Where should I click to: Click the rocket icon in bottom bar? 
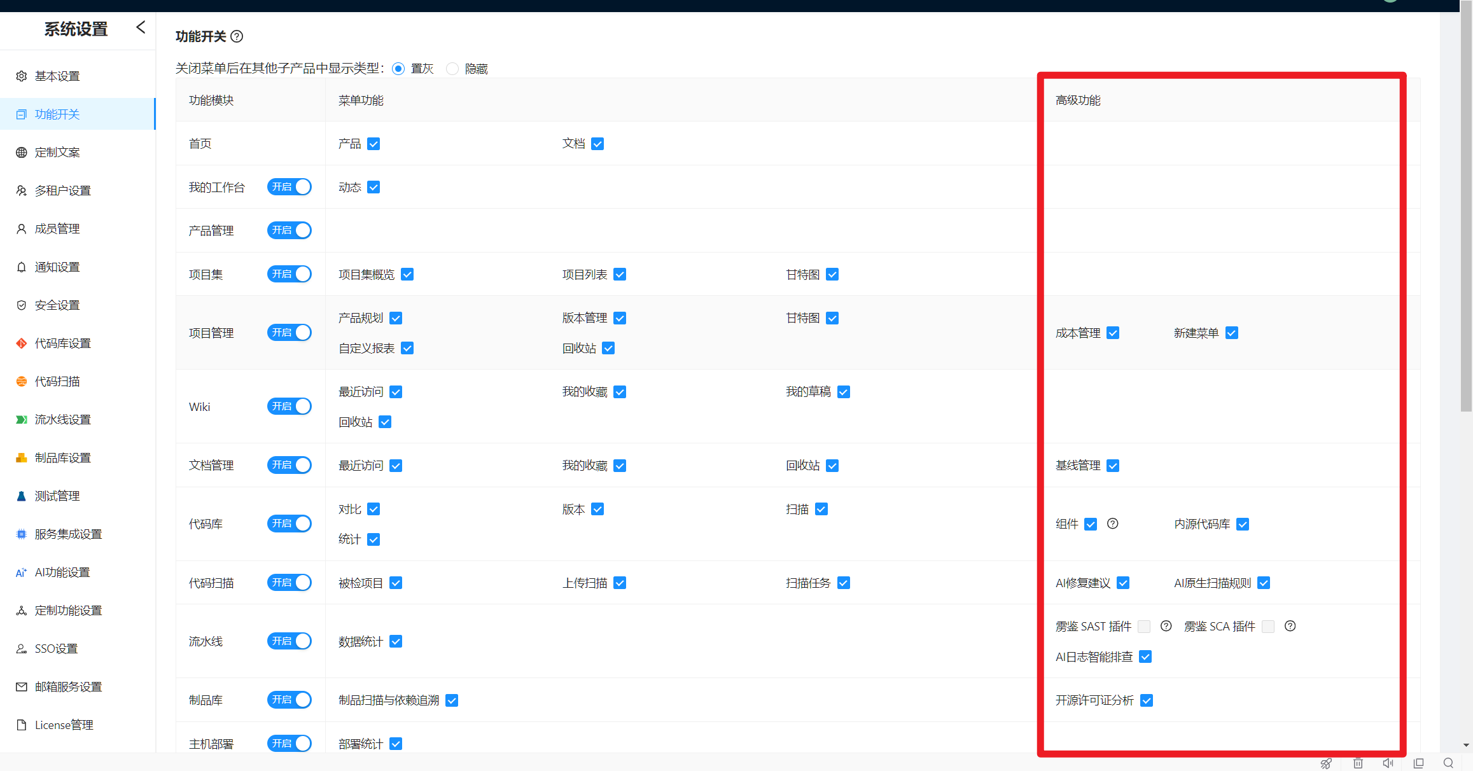pyautogui.click(x=1326, y=763)
